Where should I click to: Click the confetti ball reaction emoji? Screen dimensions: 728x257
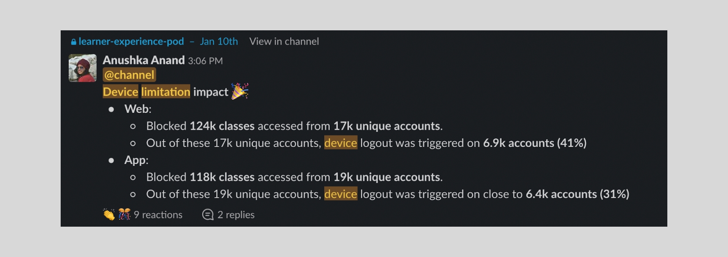tap(124, 215)
